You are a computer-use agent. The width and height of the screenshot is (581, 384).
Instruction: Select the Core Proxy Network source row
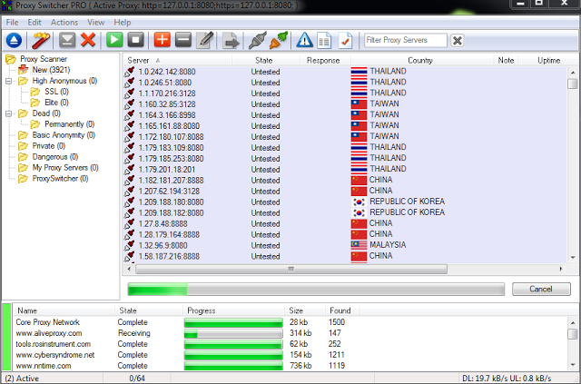pos(290,322)
